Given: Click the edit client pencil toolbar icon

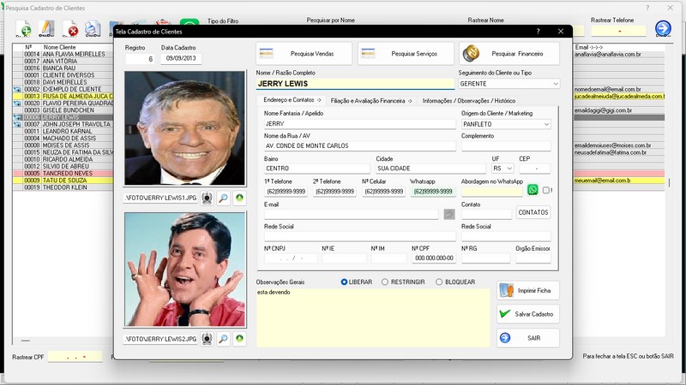Looking at the screenshot, I should click(46, 29).
